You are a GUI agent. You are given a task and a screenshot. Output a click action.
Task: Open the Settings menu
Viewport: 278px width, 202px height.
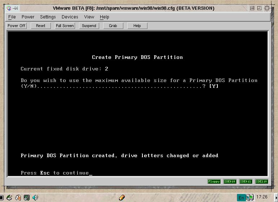tap(48, 17)
